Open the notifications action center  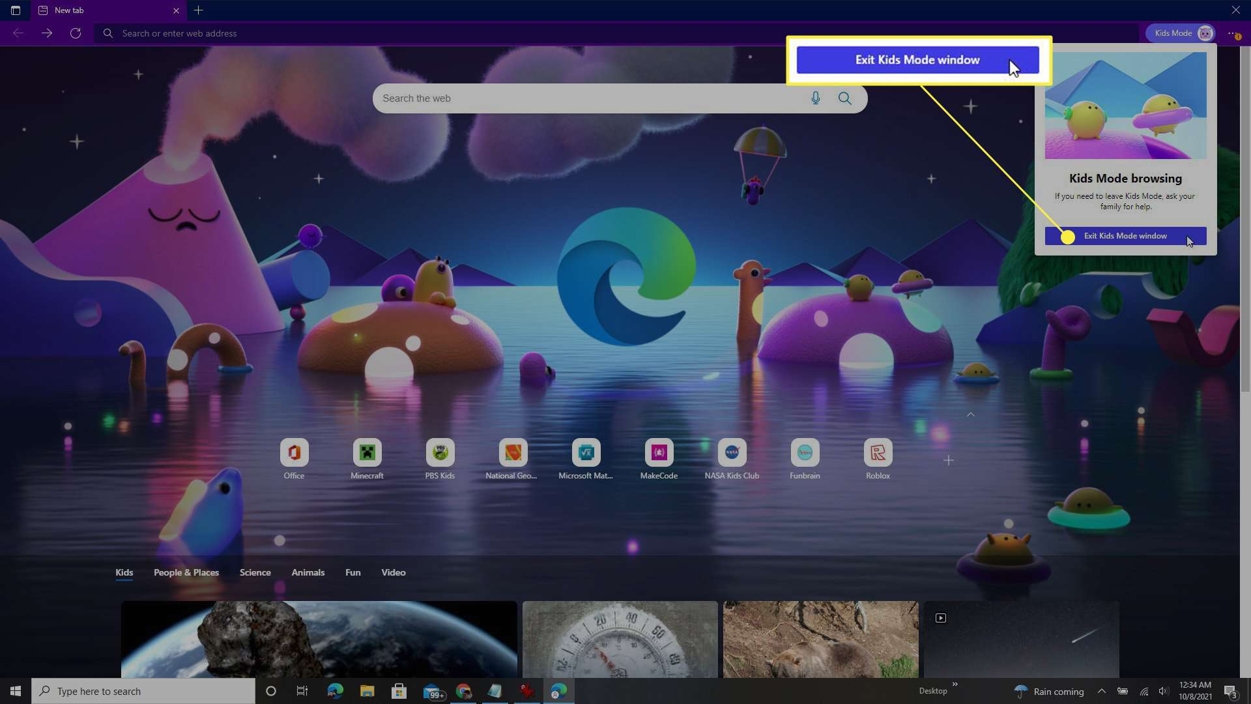[x=1230, y=691]
